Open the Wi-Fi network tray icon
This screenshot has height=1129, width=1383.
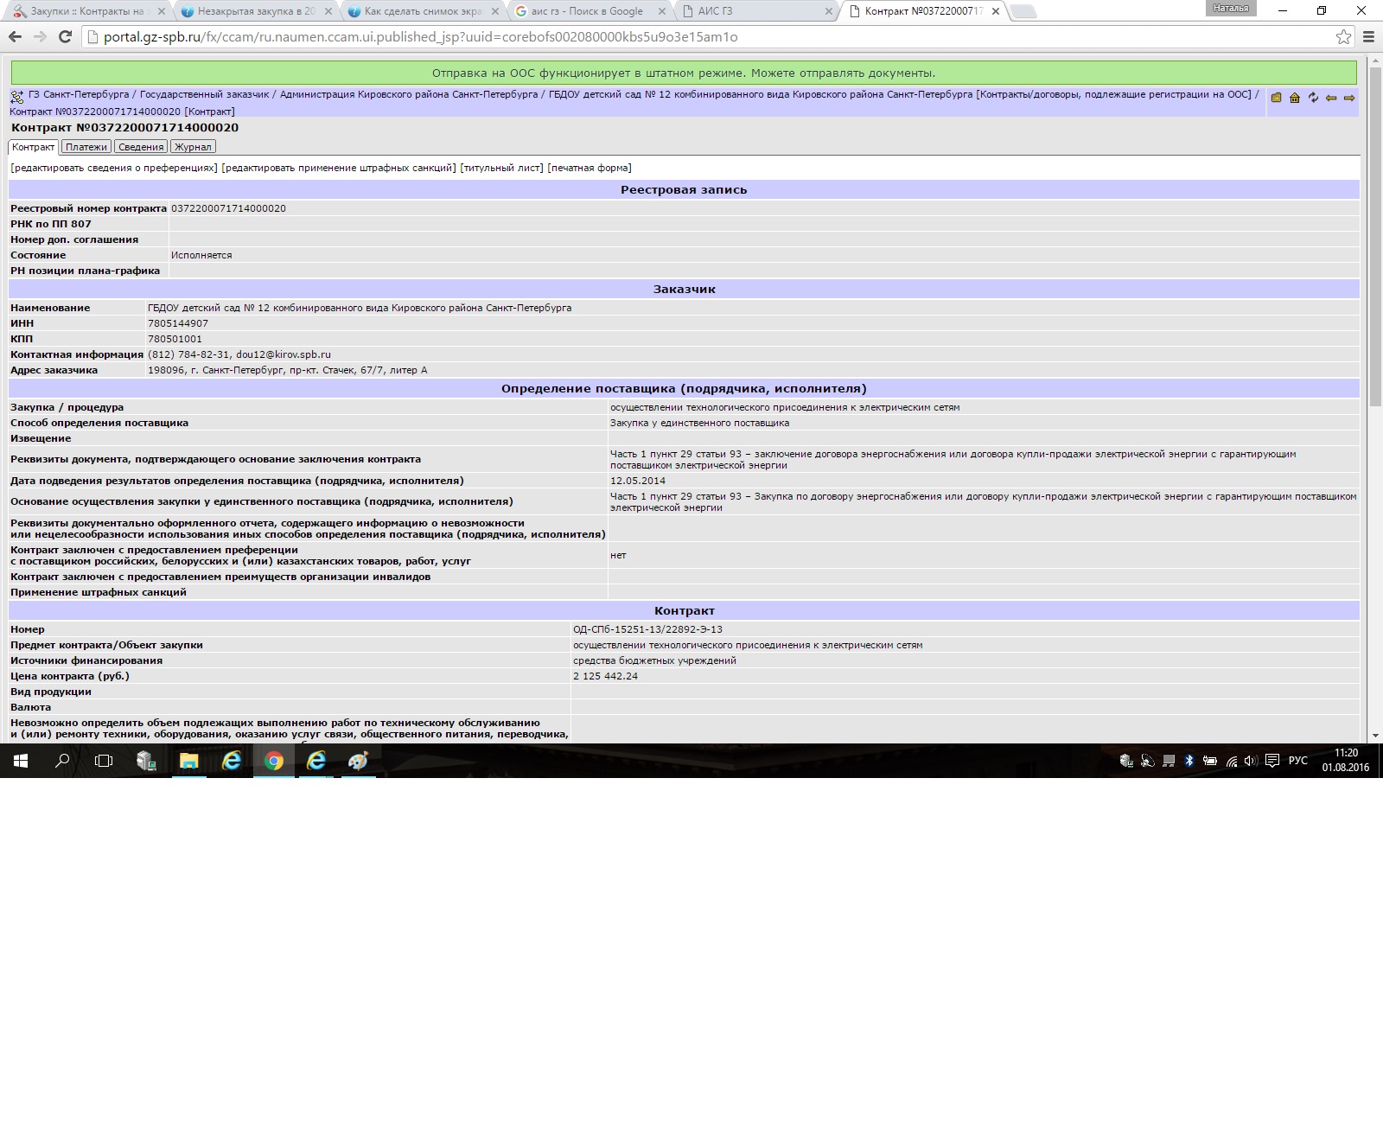(1232, 761)
